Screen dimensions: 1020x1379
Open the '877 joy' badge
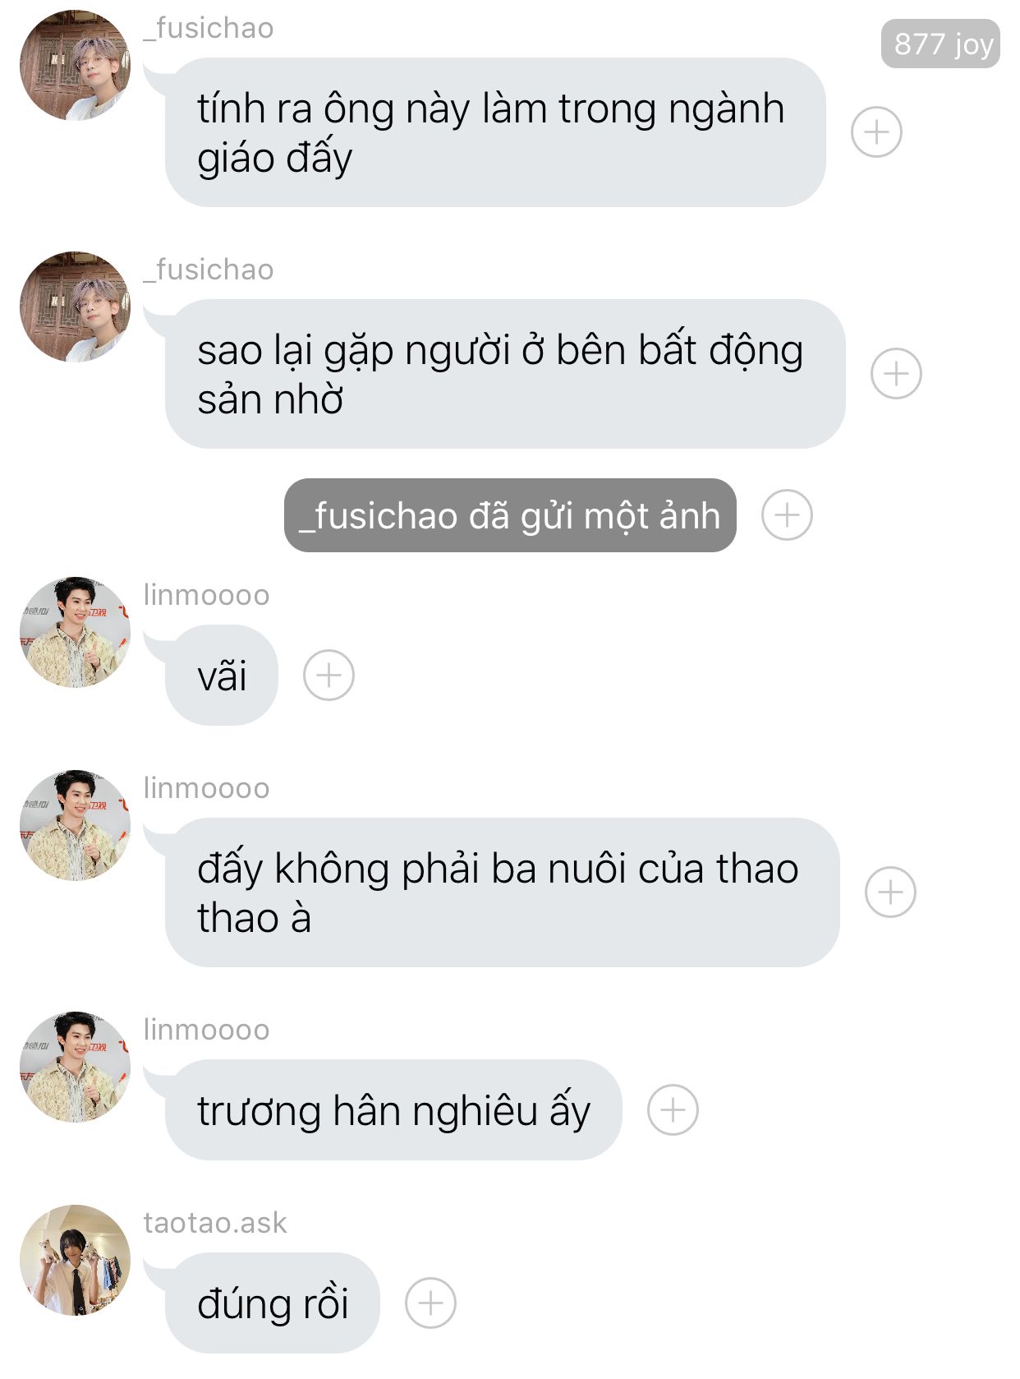(x=940, y=44)
